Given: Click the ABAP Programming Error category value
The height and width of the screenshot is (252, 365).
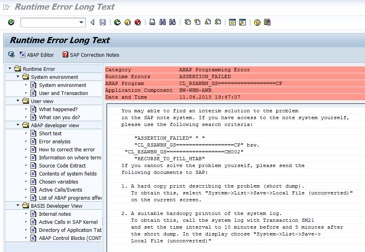Looking at the screenshot, I should click(x=214, y=70).
